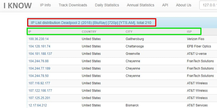
Task: Open Daily Statistics in the navbar
Action: click(x=107, y=5)
